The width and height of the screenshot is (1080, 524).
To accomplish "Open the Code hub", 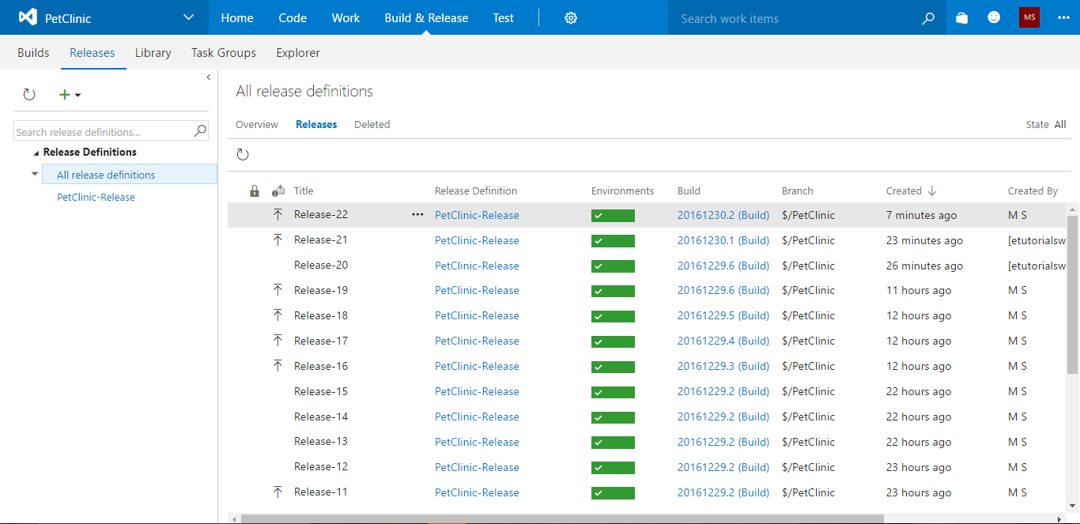I will click(x=293, y=17).
